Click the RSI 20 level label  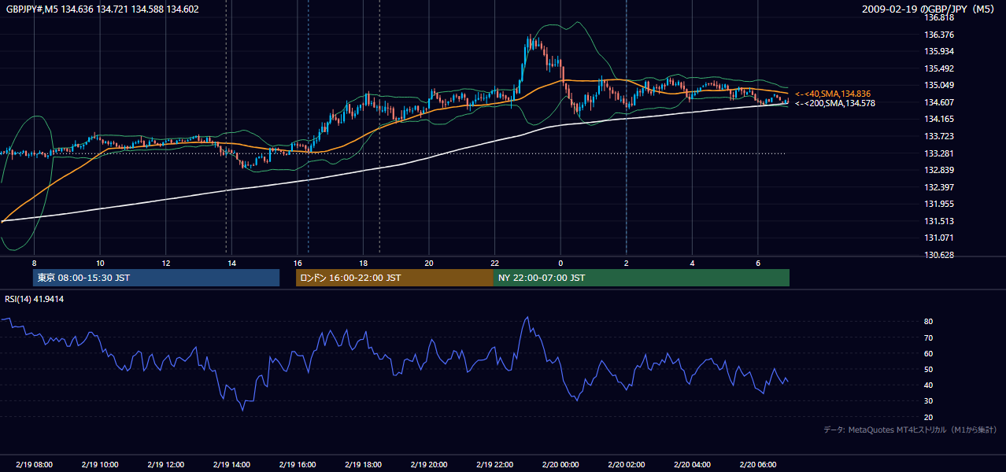pos(928,417)
